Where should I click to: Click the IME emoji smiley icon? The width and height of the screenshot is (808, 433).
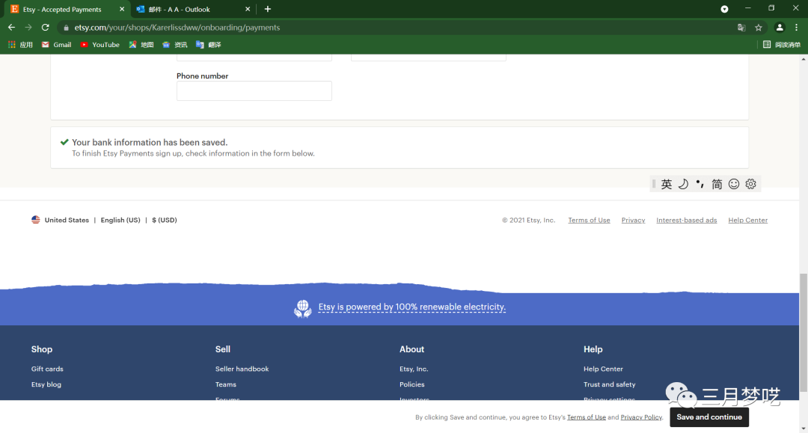734,184
